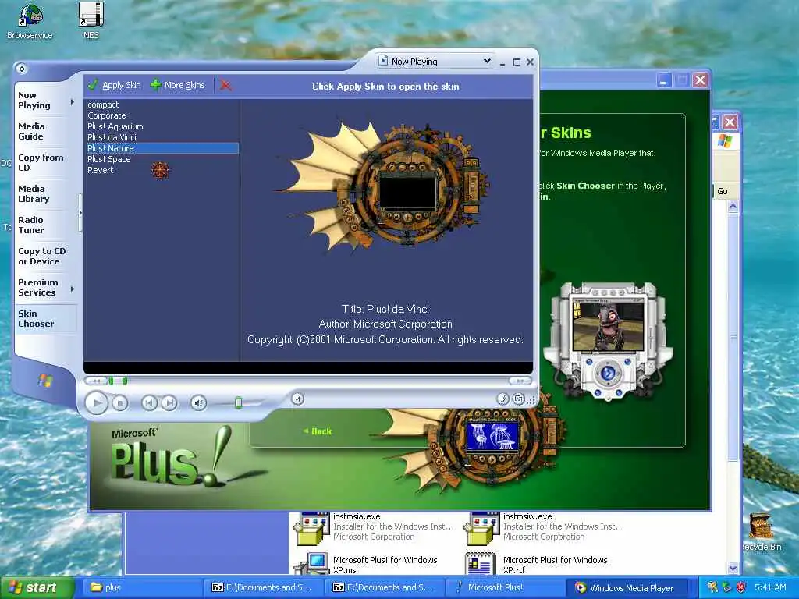Screen dimensions: 799x599
Task: Select Microsoft Plus! for Windows XP.msi icon
Action: coord(311,565)
